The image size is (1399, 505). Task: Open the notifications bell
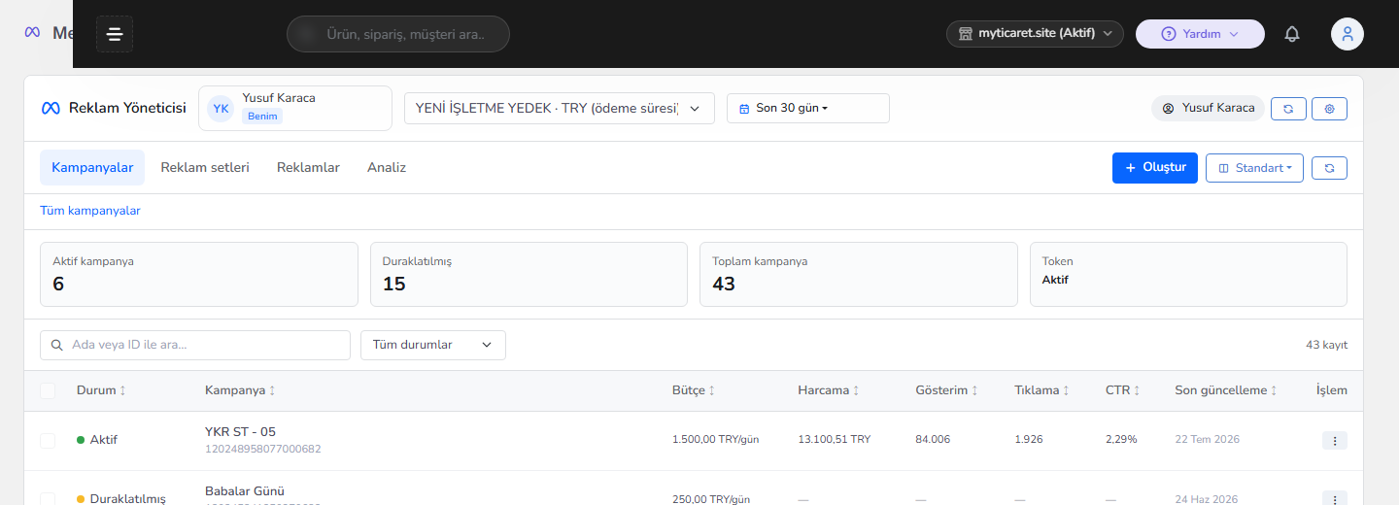[x=1292, y=34]
